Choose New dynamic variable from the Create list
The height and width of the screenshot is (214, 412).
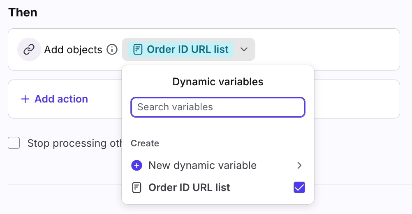202,165
